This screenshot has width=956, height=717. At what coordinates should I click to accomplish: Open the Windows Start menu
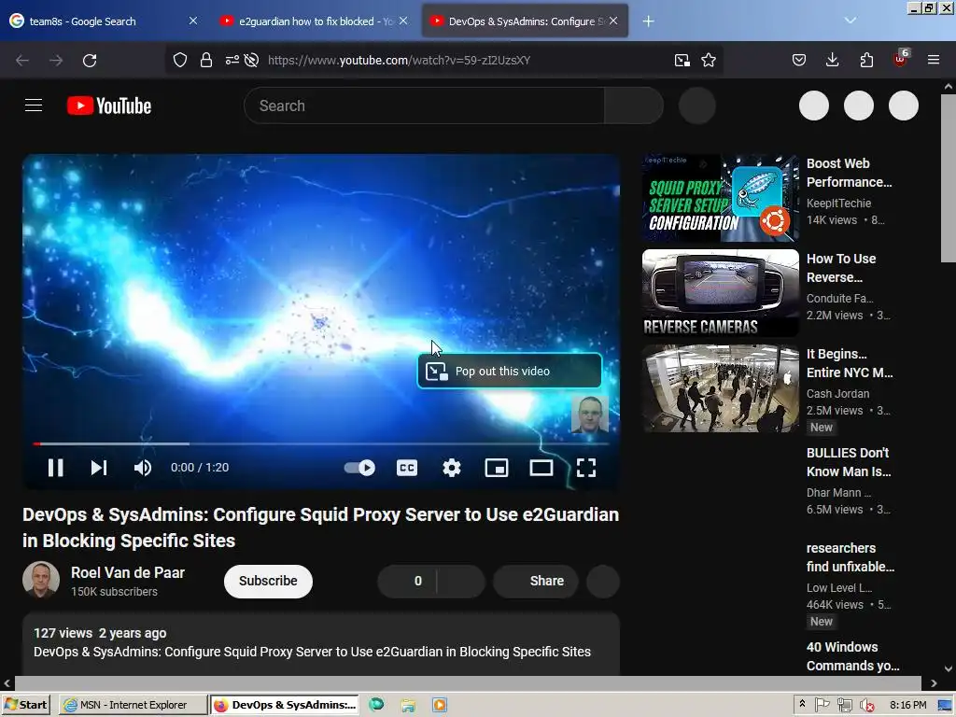(x=25, y=705)
